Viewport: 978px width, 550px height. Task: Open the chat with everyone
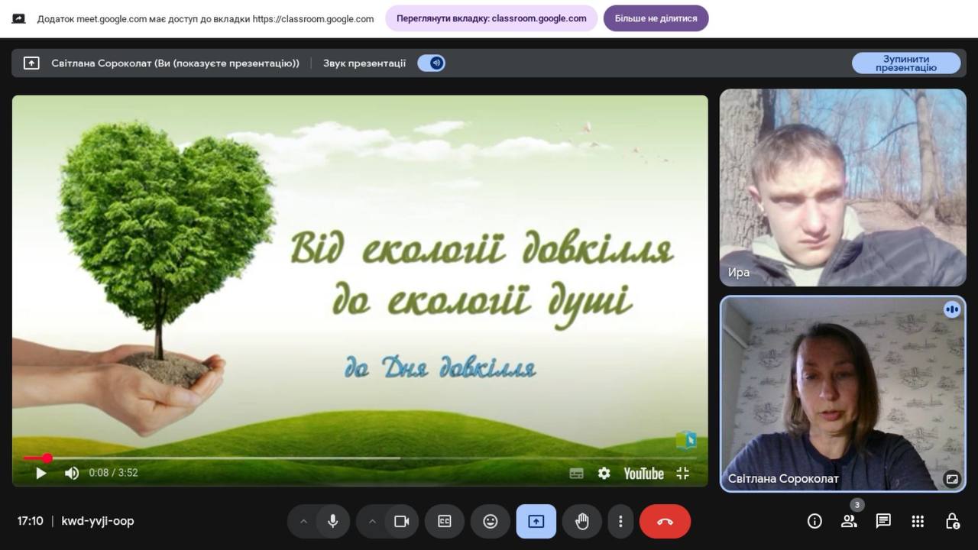[x=883, y=521]
